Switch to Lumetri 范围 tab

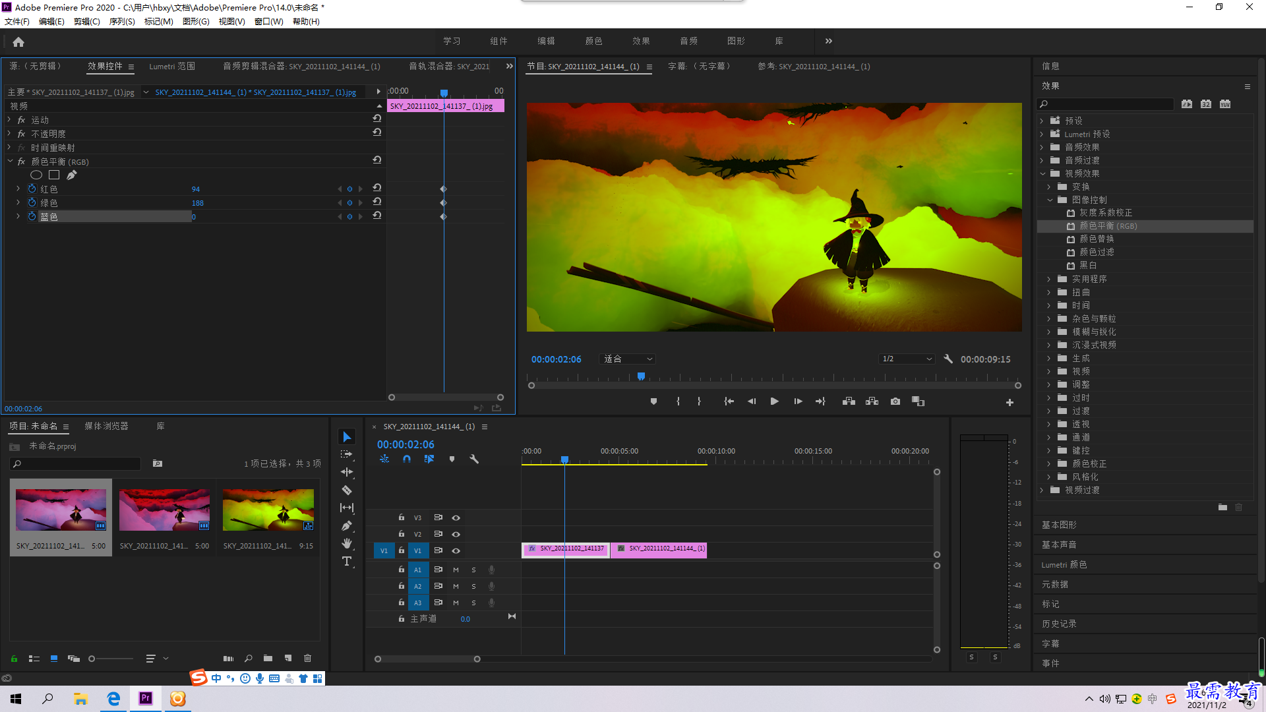pos(172,67)
